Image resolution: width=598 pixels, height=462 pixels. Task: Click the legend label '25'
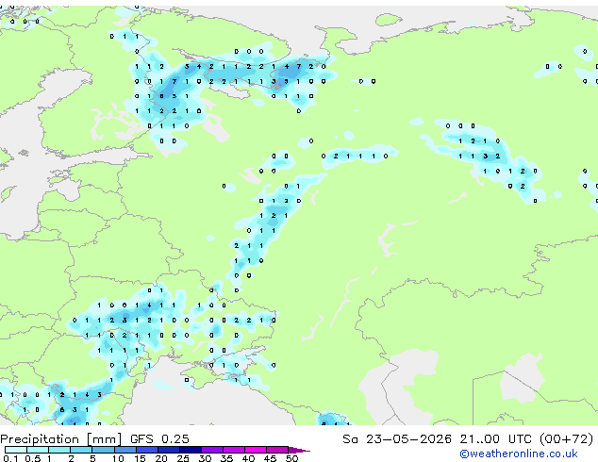click(183, 458)
